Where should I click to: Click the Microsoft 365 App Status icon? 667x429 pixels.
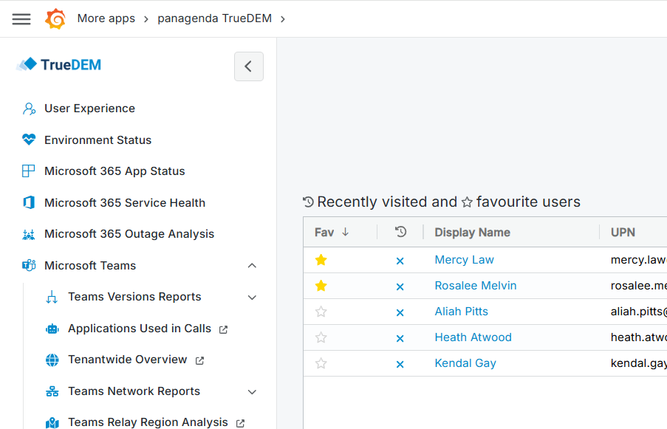29,171
